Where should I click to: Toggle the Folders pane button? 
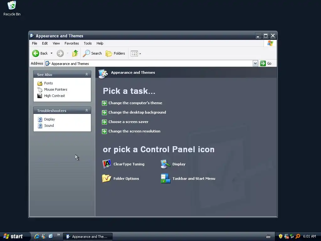[x=115, y=53]
